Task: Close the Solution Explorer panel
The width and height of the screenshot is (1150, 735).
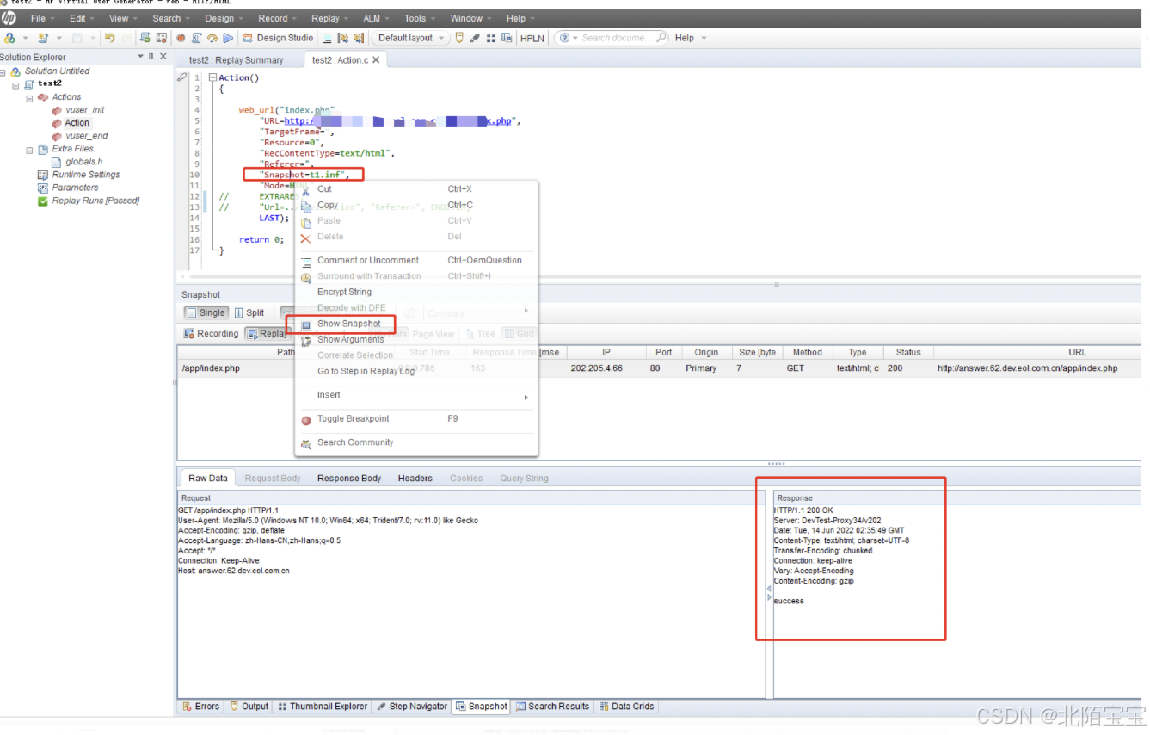Action: pyautogui.click(x=163, y=57)
